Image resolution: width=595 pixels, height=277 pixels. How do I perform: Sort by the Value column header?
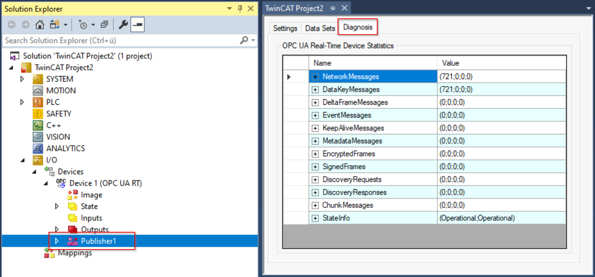[502, 63]
